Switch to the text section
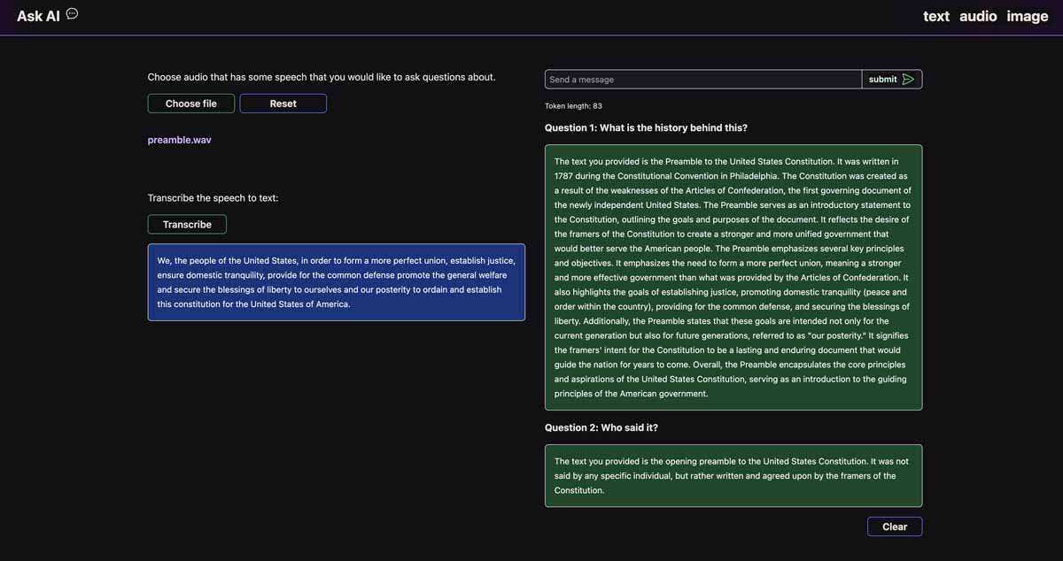 click(x=935, y=16)
